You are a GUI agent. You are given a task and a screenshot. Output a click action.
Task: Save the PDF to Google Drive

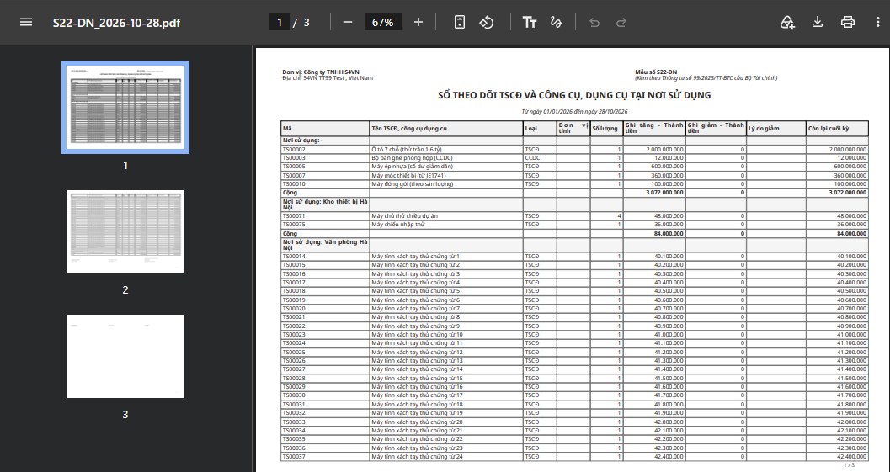pos(786,22)
